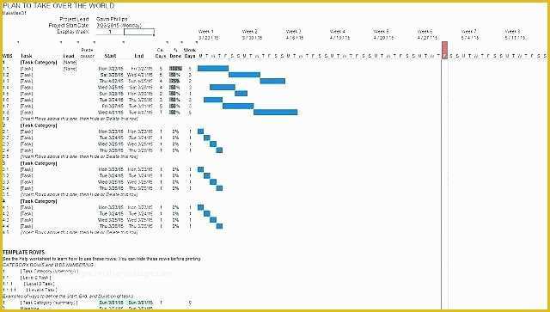Select the 'Cal Days' column header
Image resolution: width=550 pixels, height=312 pixels.
coord(161,53)
